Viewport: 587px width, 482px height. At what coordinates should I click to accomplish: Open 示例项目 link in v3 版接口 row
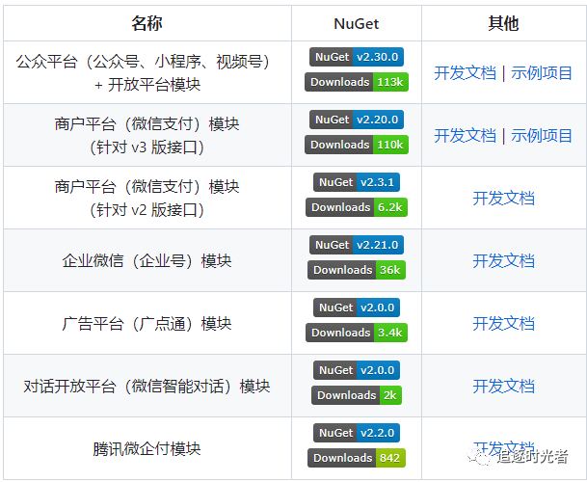point(542,135)
